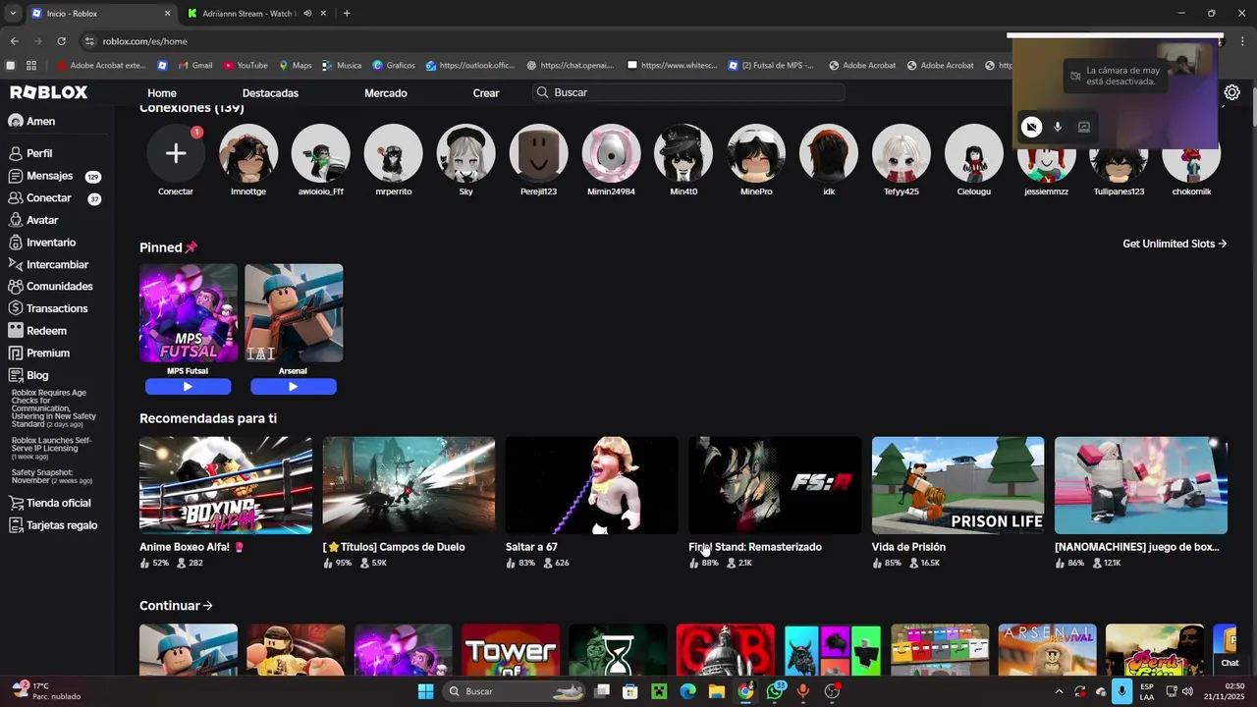Toggle the microphone icon in camera overlay
This screenshot has height=707, width=1257.
[1058, 127]
